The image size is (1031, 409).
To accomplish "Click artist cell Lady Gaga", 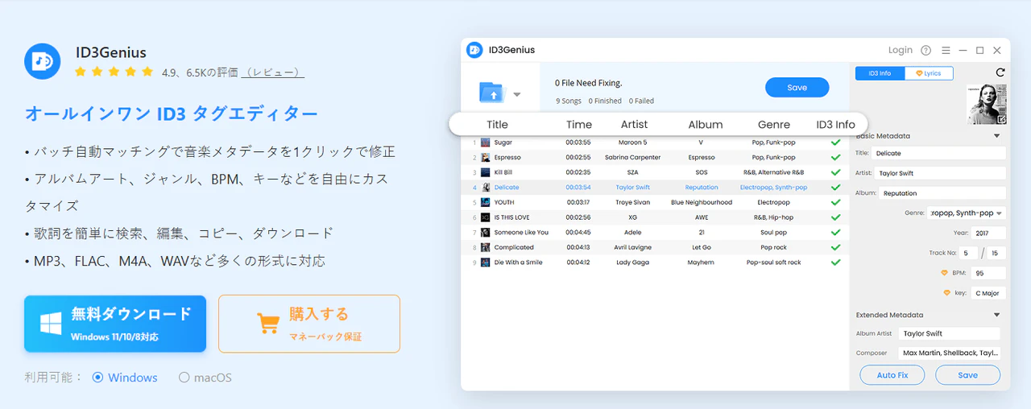I will click(x=632, y=262).
